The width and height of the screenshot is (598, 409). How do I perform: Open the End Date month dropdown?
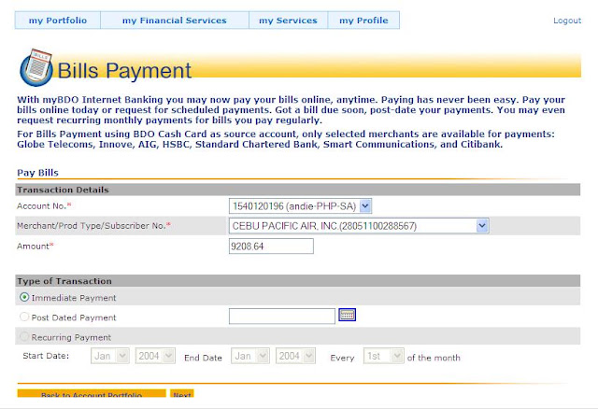click(x=250, y=356)
